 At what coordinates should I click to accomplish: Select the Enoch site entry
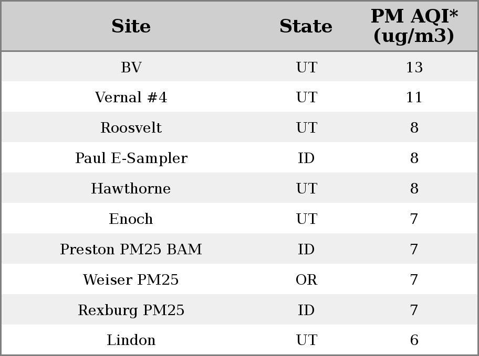(x=131, y=219)
